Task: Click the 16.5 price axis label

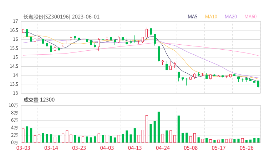Action: [x=14, y=30]
